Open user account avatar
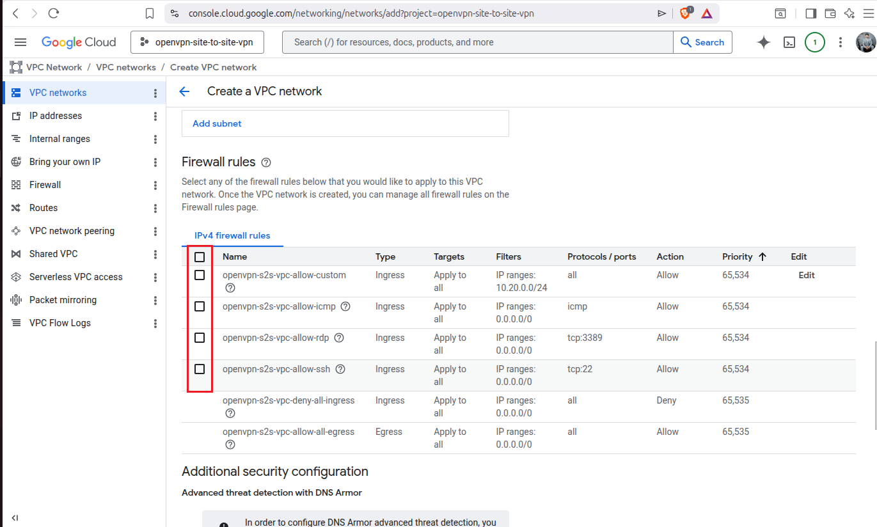The image size is (877, 527). click(x=865, y=42)
